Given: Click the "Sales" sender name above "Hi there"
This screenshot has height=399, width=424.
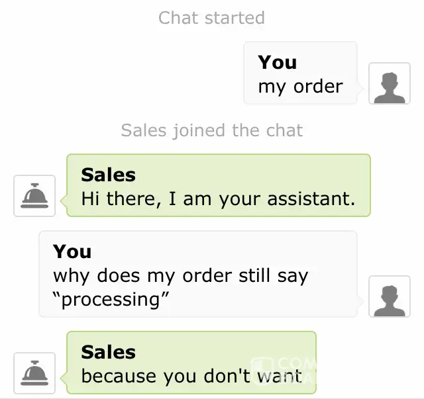Looking at the screenshot, I should [x=108, y=175].
